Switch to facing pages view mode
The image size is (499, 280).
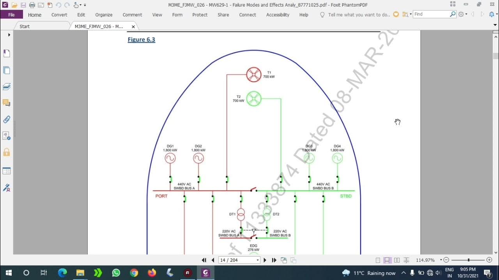click(397, 260)
